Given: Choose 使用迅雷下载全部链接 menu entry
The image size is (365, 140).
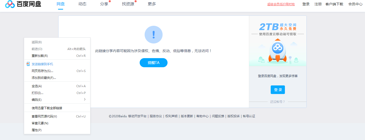Looking at the screenshot, I should coord(57,108).
